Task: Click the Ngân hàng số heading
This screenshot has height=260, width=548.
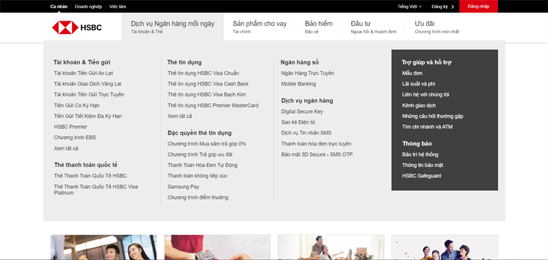Action: [x=299, y=62]
